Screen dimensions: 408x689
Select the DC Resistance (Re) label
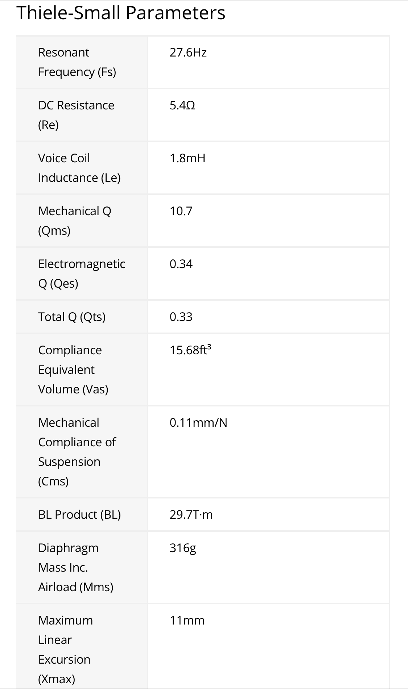point(76,115)
